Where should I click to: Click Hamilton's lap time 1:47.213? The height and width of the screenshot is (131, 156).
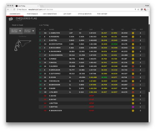[x=93, y=33]
